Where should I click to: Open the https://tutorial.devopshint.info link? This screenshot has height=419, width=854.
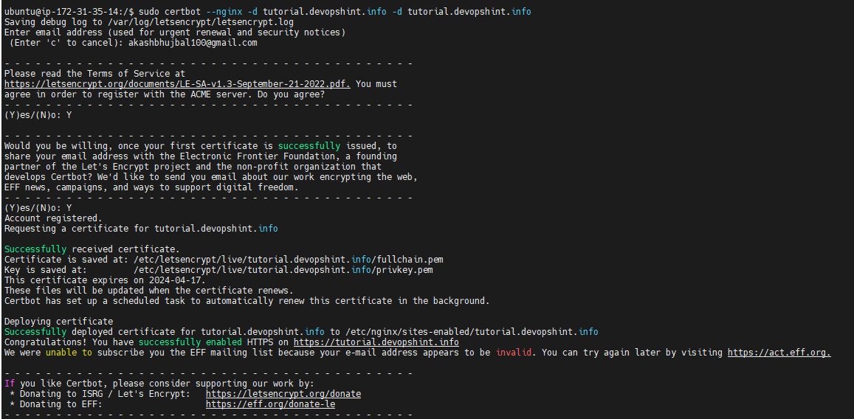point(376,342)
